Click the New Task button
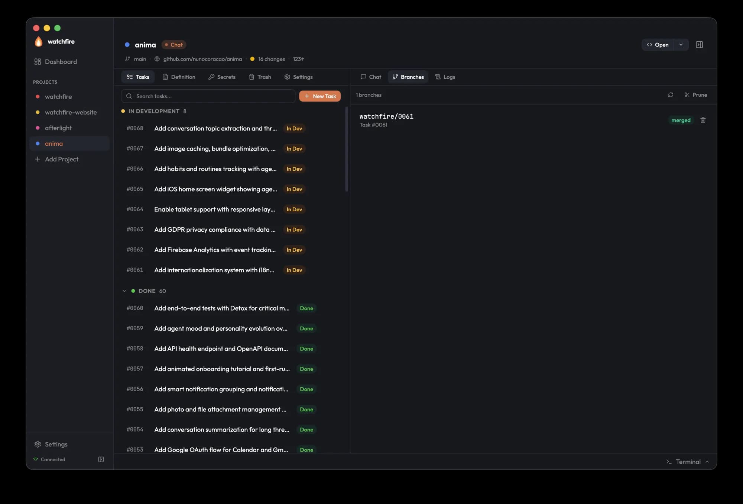Image resolution: width=743 pixels, height=504 pixels. [x=320, y=96]
